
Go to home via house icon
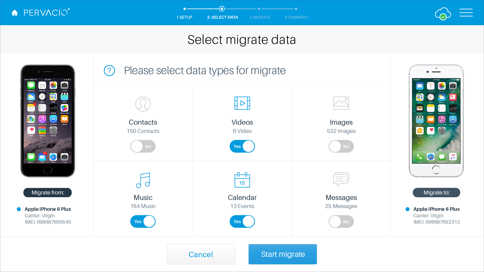tap(15, 13)
